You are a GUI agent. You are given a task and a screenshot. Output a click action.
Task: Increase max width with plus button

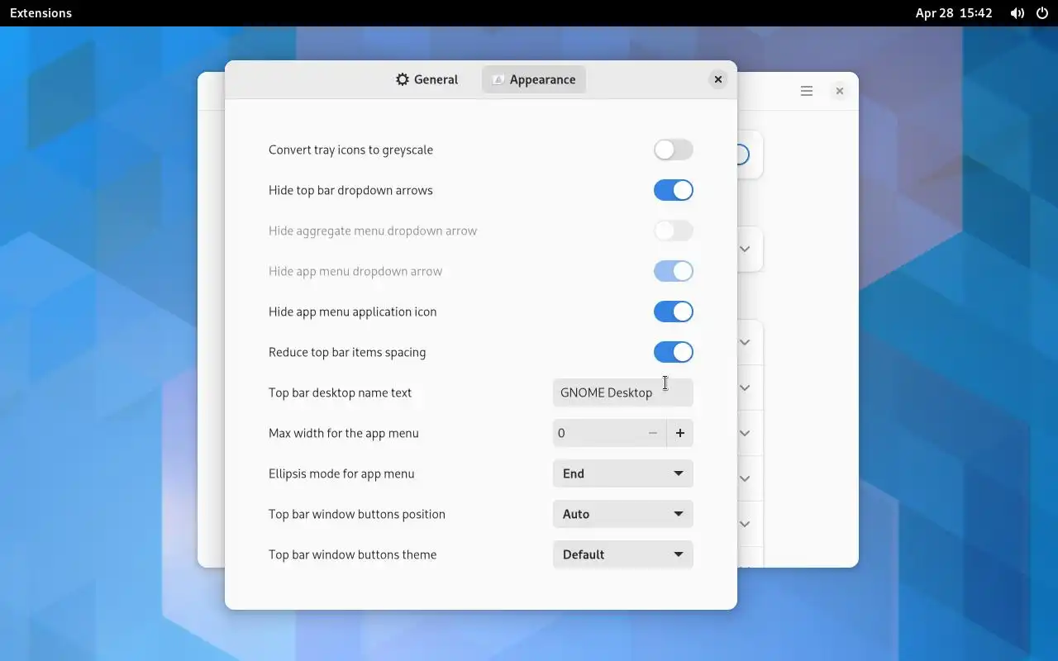pos(680,433)
